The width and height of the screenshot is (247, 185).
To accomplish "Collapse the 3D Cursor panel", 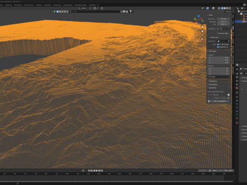I will click(212, 51).
